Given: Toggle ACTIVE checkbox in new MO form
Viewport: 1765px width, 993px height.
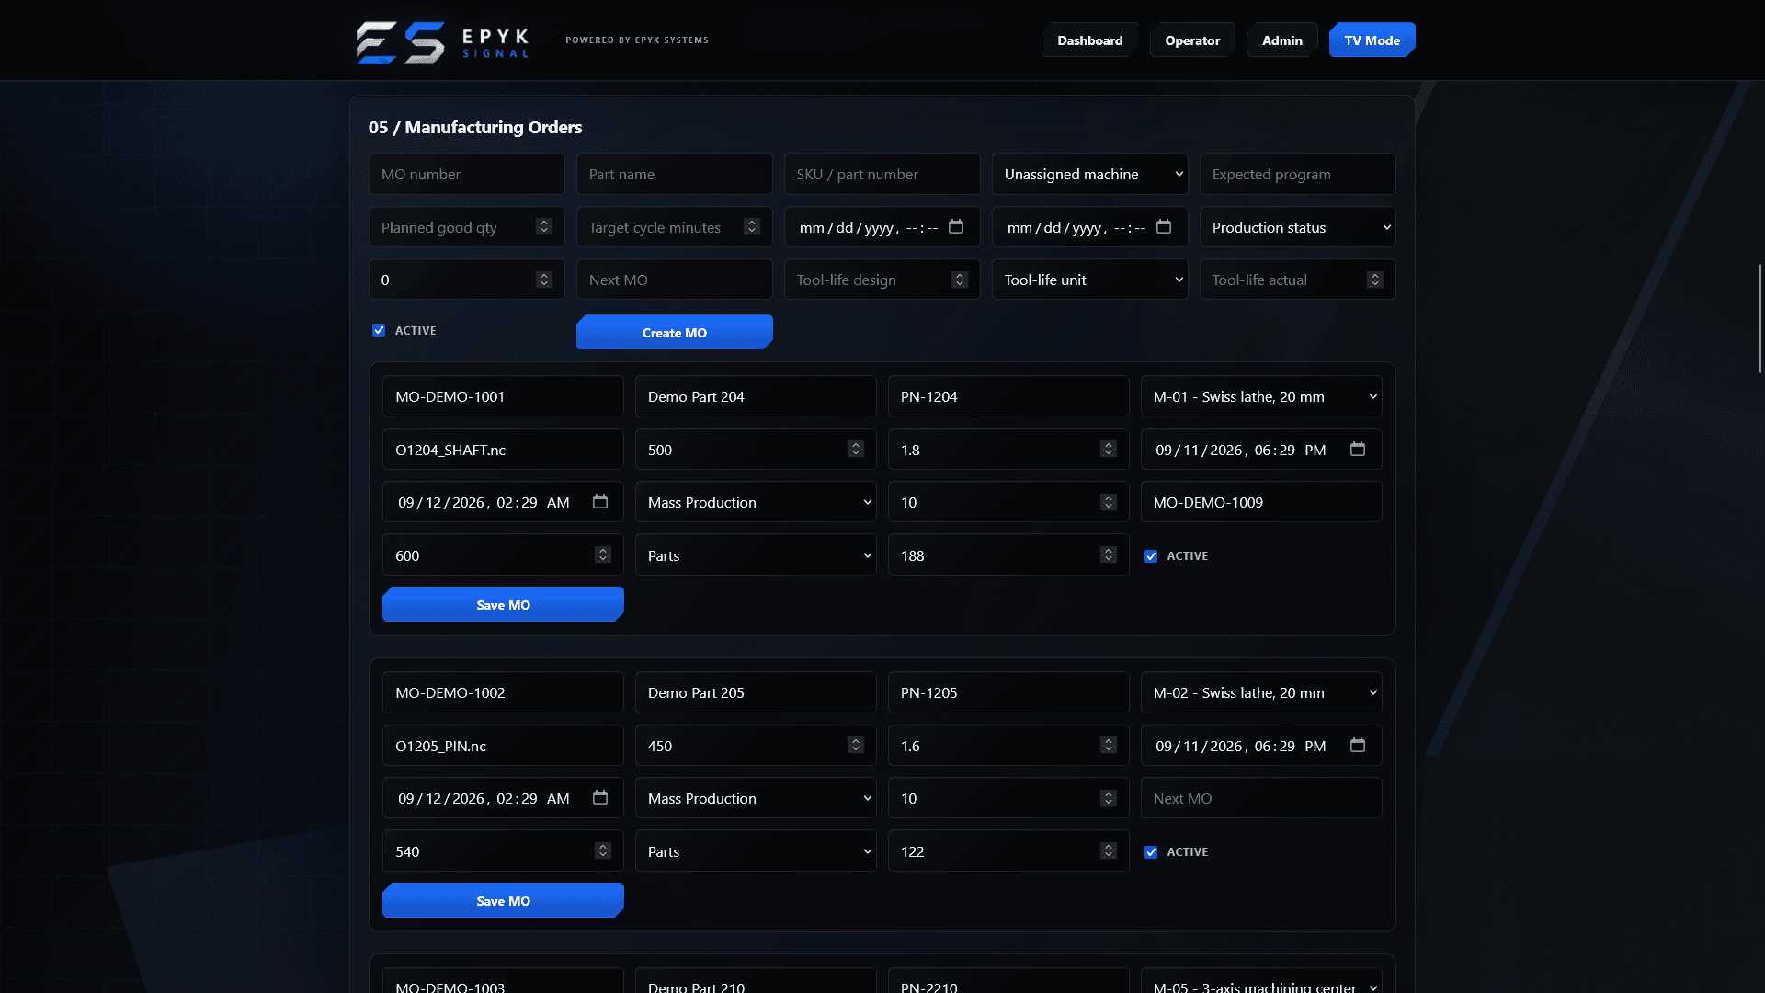Looking at the screenshot, I should click(x=379, y=330).
